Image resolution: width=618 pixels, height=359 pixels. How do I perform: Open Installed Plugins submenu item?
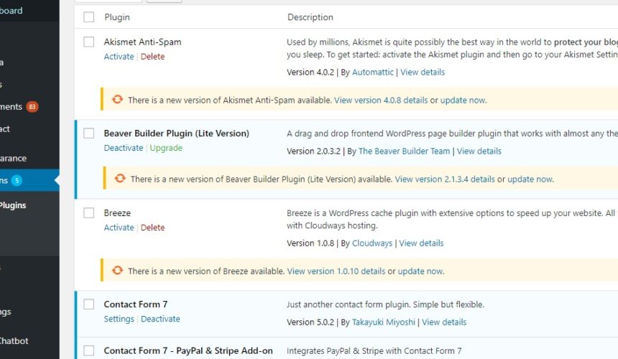point(13,205)
